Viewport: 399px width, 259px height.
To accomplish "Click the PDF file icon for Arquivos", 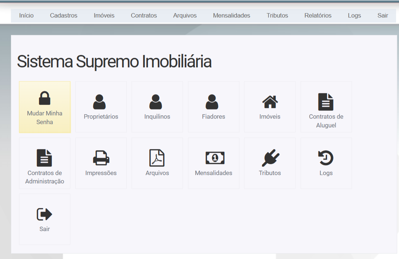I will coord(157,158).
